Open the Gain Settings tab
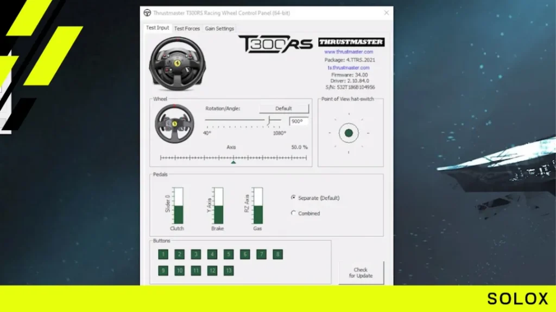The image size is (556, 312). [x=219, y=29]
